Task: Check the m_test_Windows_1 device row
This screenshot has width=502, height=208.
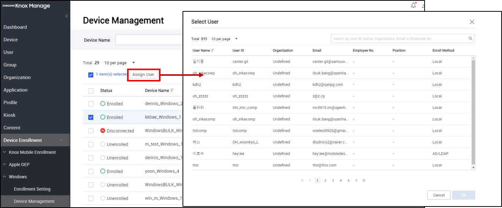Action: [91, 144]
